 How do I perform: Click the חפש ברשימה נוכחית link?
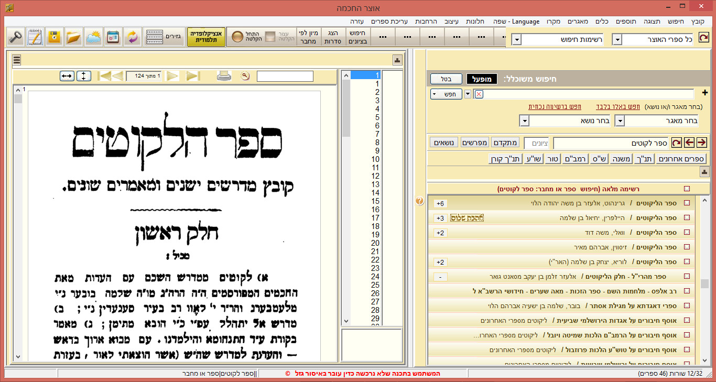coord(555,106)
